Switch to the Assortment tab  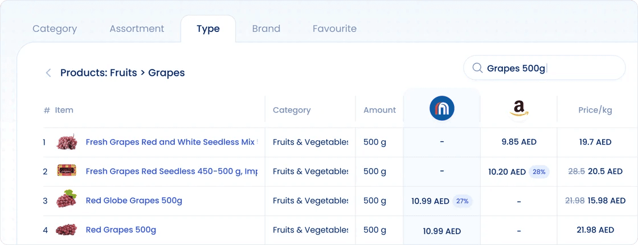click(137, 29)
